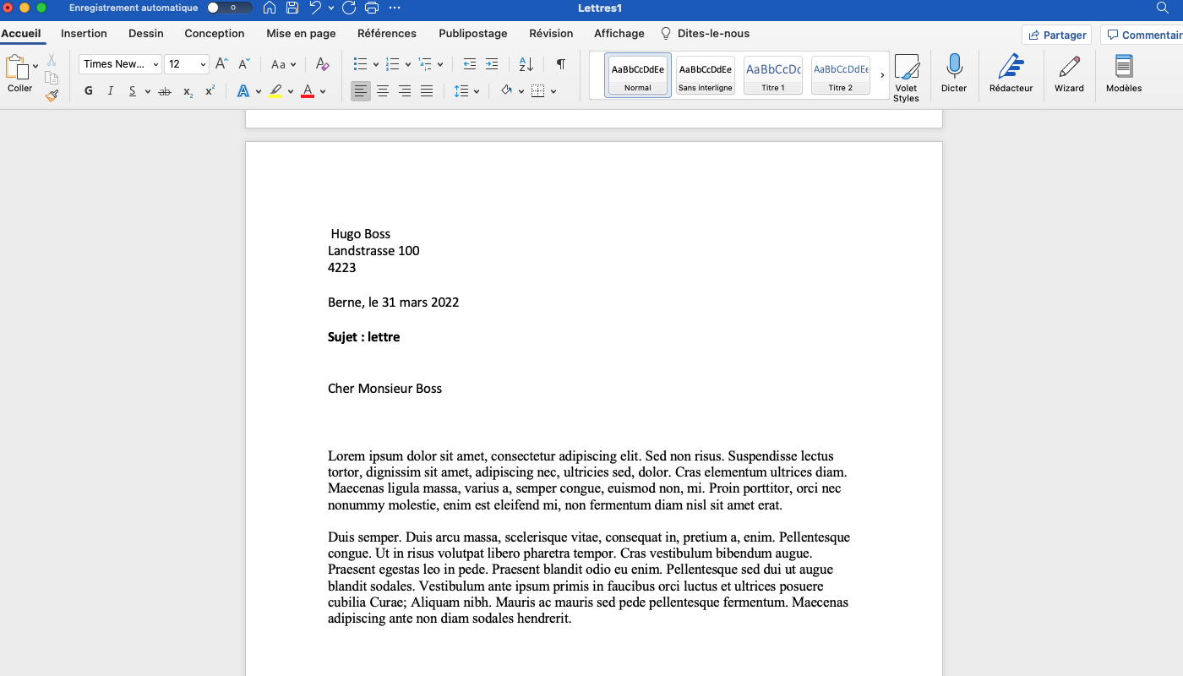1183x676 pixels.
Task: Toggle bold formatting with G button
Action: coord(89,91)
